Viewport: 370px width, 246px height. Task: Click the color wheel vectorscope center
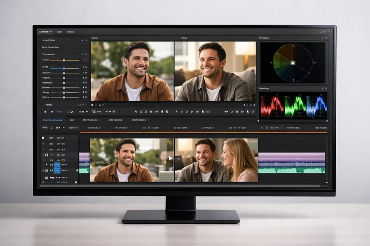[x=292, y=62]
